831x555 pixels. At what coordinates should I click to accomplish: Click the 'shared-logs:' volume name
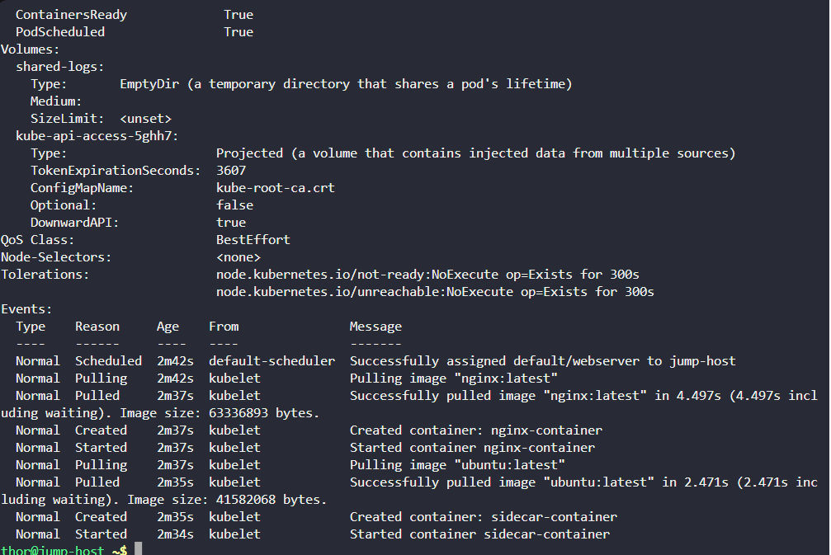pyautogui.click(x=60, y=67)
